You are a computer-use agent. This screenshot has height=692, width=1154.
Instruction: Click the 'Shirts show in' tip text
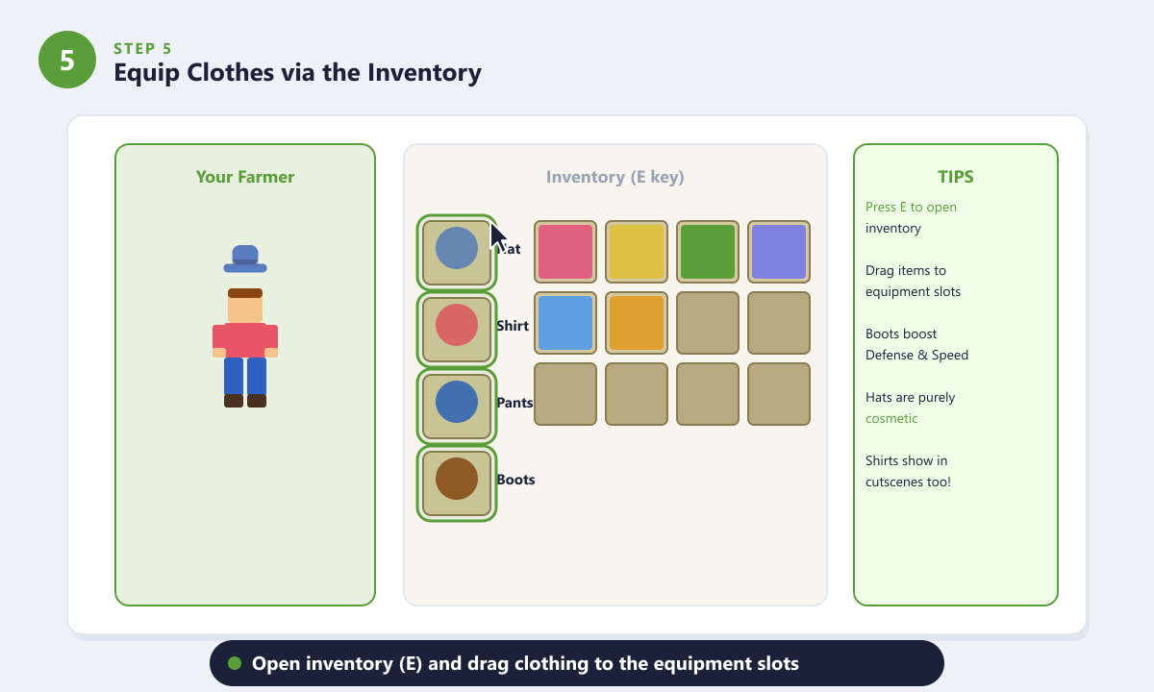[907, 461]
